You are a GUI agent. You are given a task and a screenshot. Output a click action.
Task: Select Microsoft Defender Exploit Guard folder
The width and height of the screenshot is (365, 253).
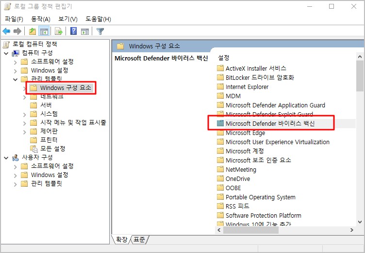coord(269,114)
